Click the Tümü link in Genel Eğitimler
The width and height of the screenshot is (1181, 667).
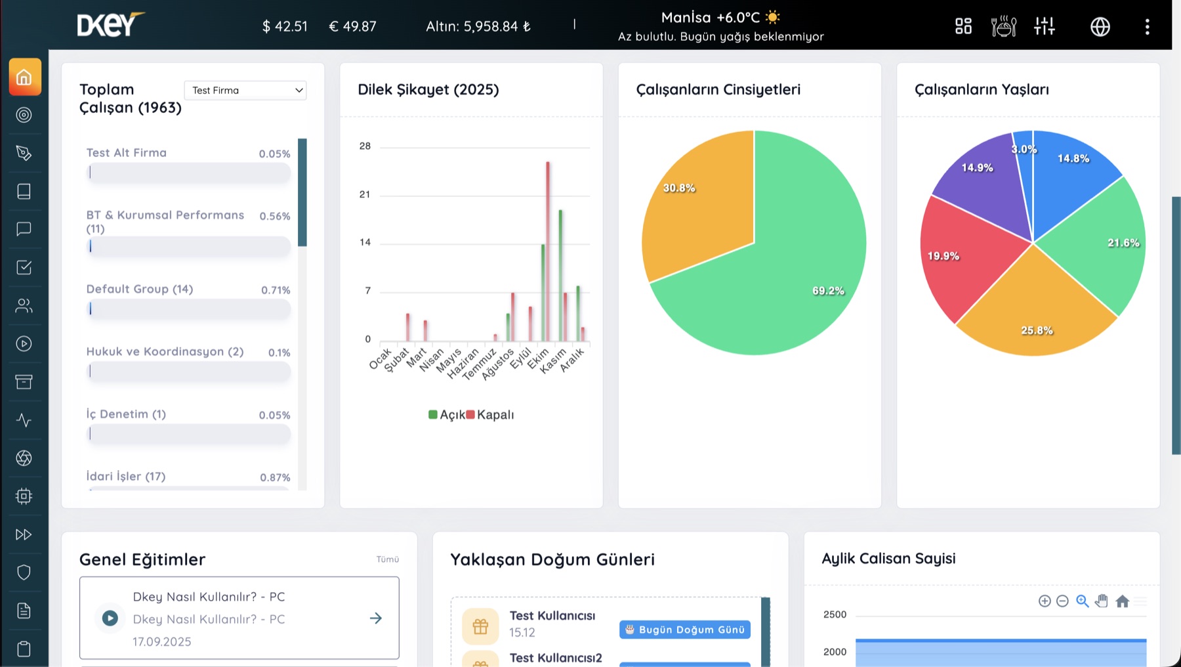point(388,559)
